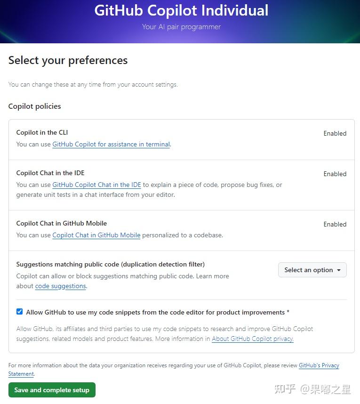The height and width of the screenshot is (404, 360).
Task: Click Enabled next to Copilot Chat in the IDE
Action: (x=335, y=174)
